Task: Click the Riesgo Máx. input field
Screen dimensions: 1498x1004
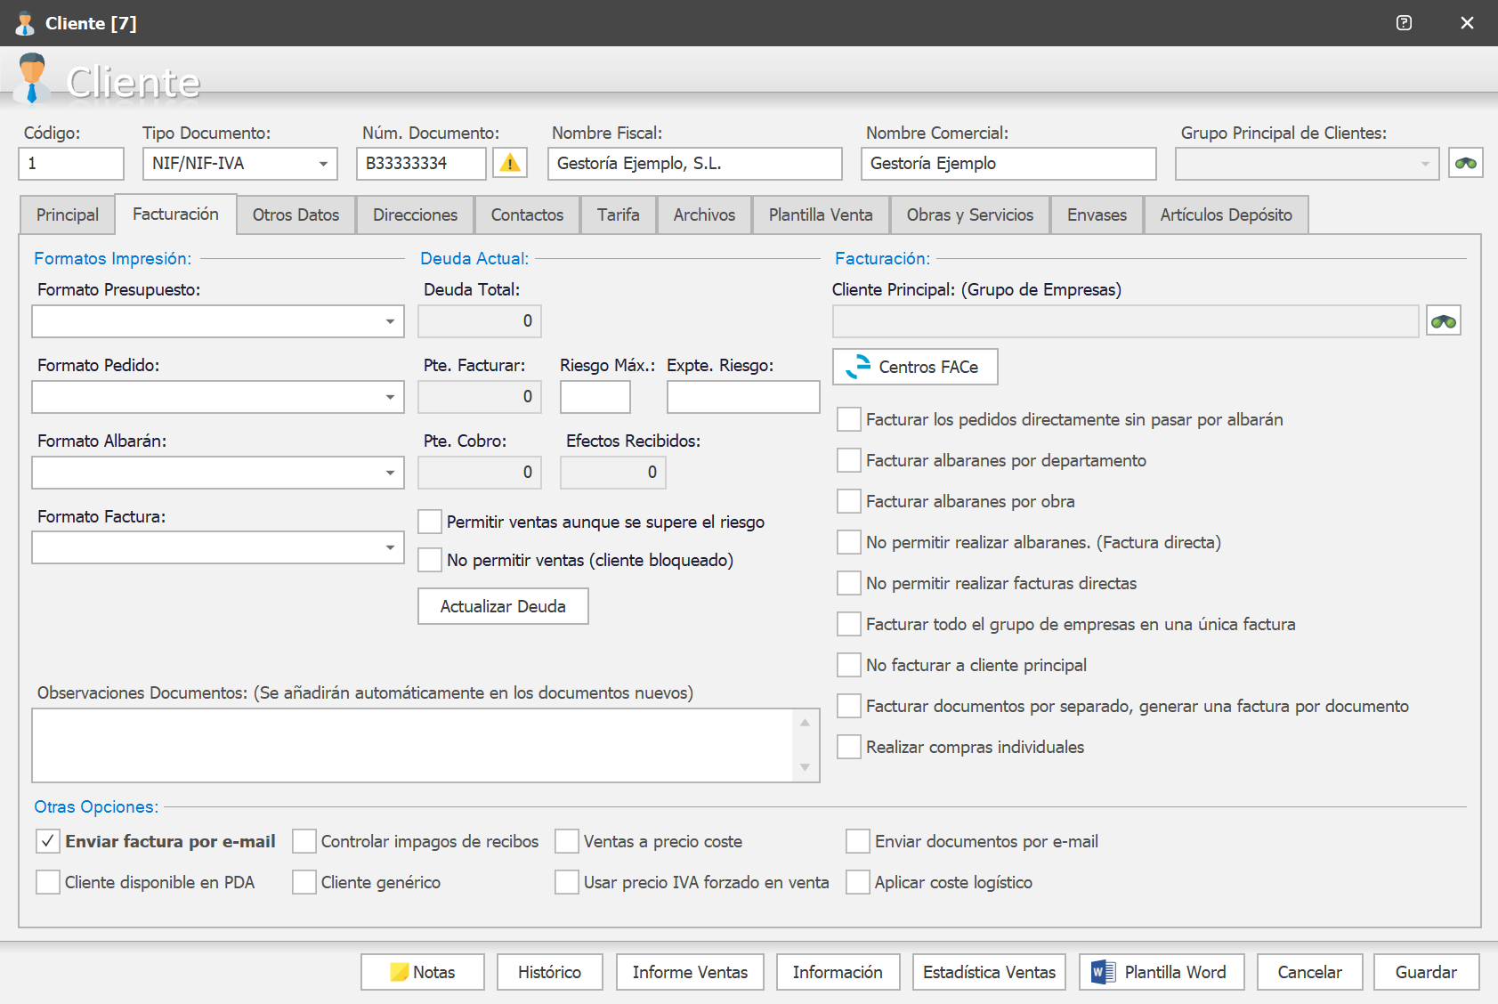Action: coord(595,397)
